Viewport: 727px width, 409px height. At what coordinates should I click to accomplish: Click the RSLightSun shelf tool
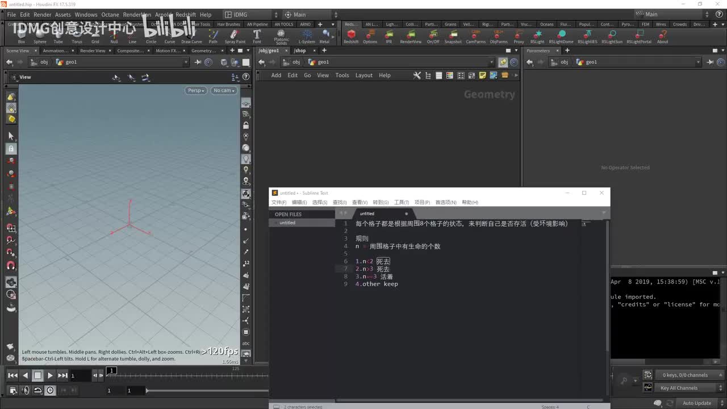pyautogui.click(x=612, y=36)
